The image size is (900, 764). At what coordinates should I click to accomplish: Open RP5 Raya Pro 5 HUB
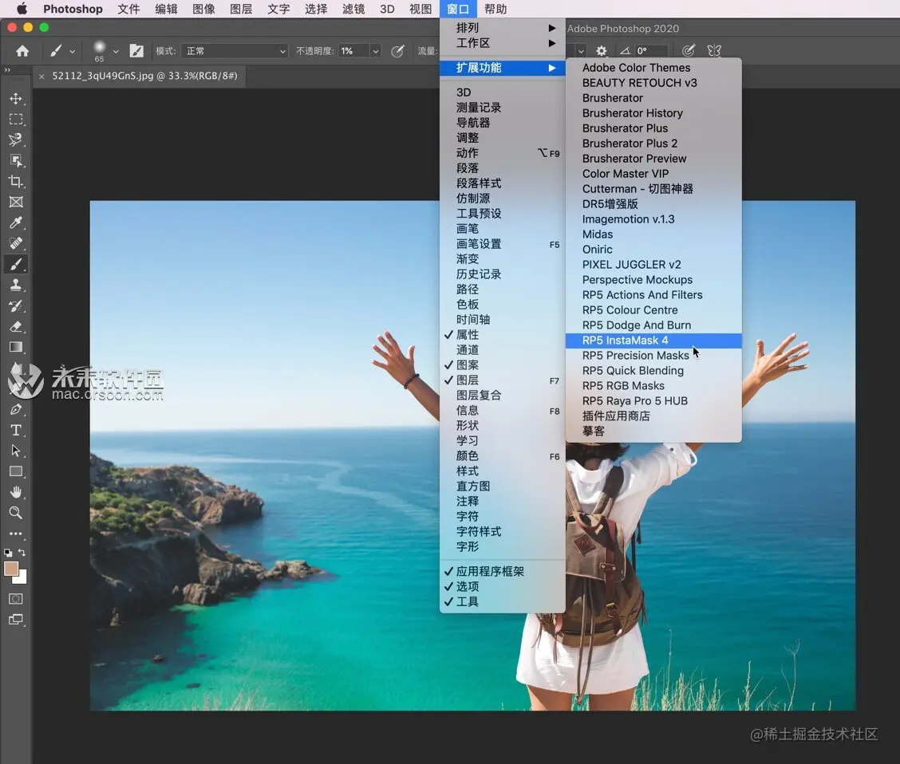(653, 401)
